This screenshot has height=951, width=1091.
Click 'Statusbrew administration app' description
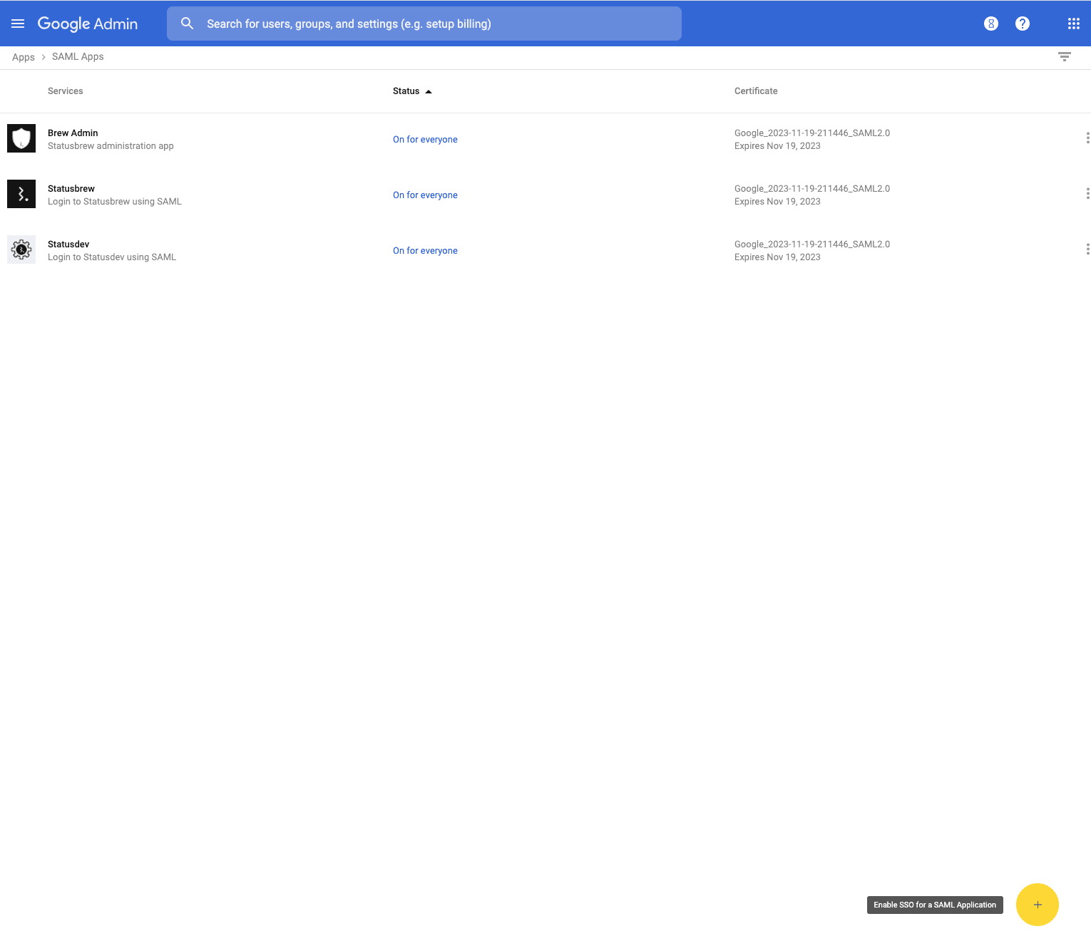click(x=111, y=146)
